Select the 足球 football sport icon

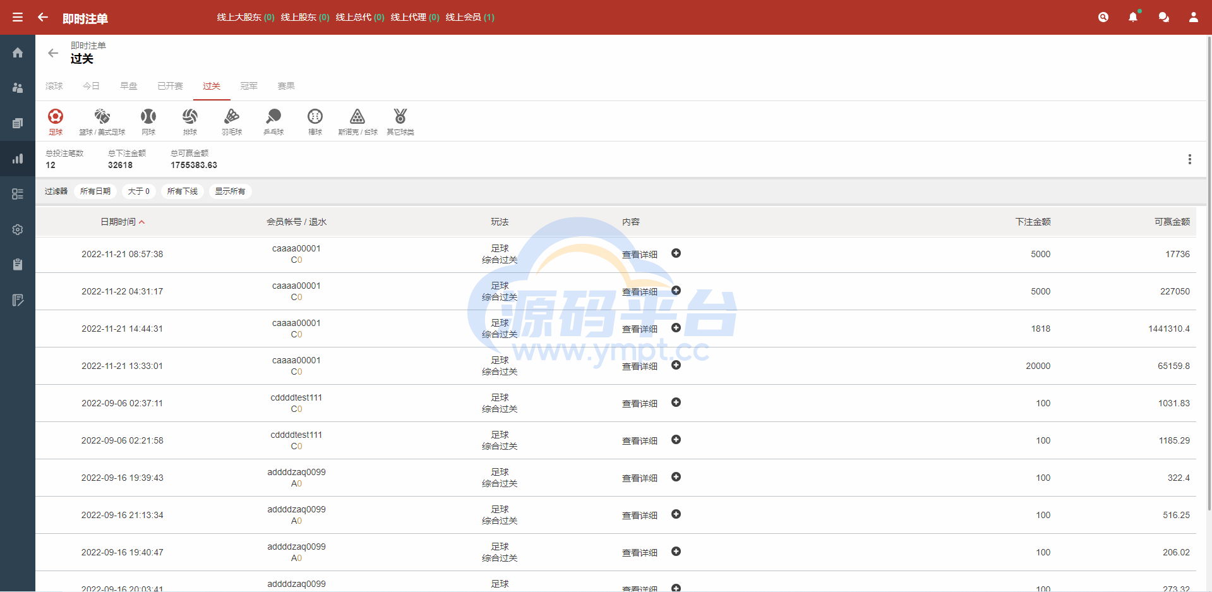tap(56, 121)
